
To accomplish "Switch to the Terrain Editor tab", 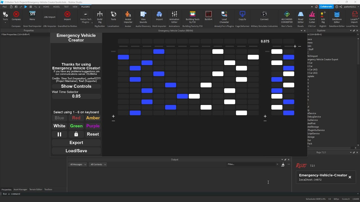I will pos(36,189).
